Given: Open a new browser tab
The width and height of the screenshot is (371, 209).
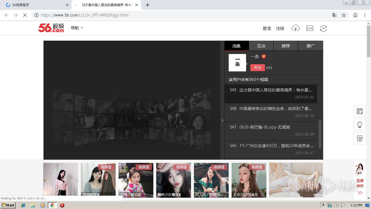Looking at the screenshot, I should [148, 5].
